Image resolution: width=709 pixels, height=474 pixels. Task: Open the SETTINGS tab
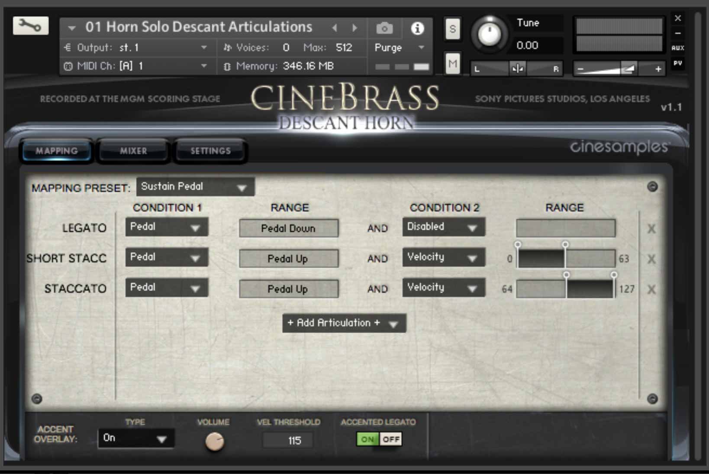click(209, 151)
